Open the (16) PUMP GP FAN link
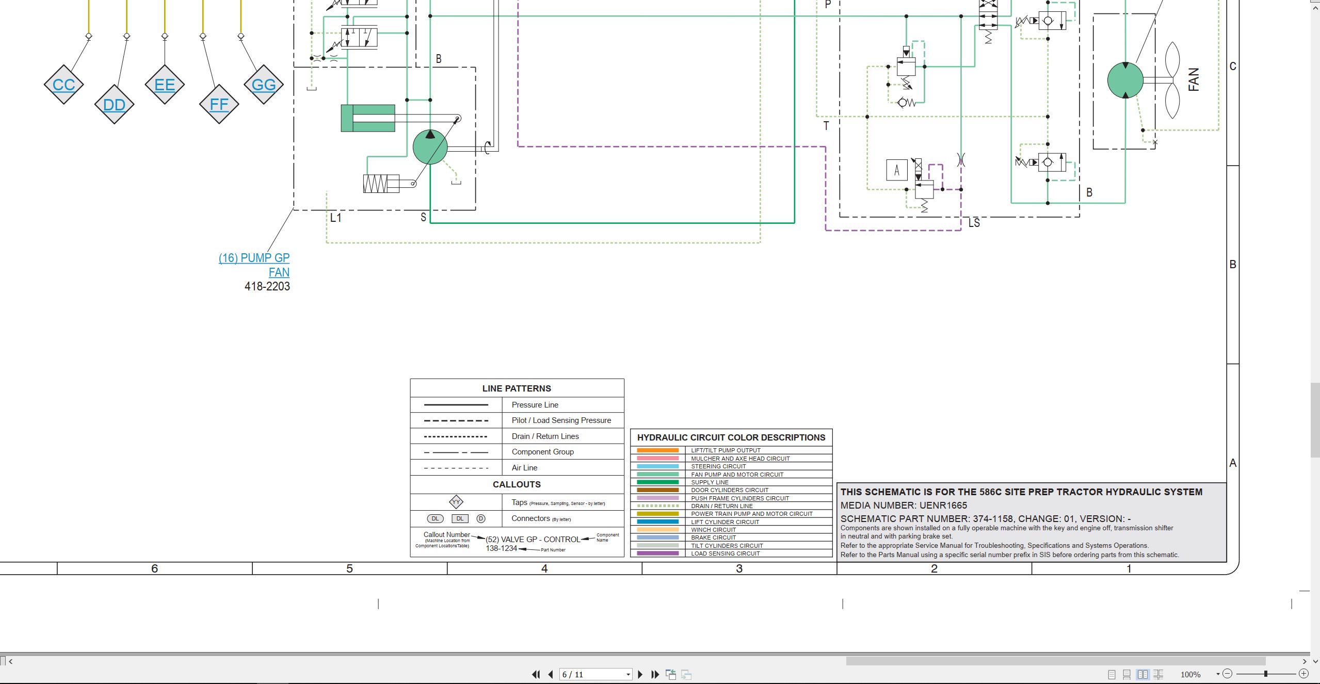 [254, 265]
